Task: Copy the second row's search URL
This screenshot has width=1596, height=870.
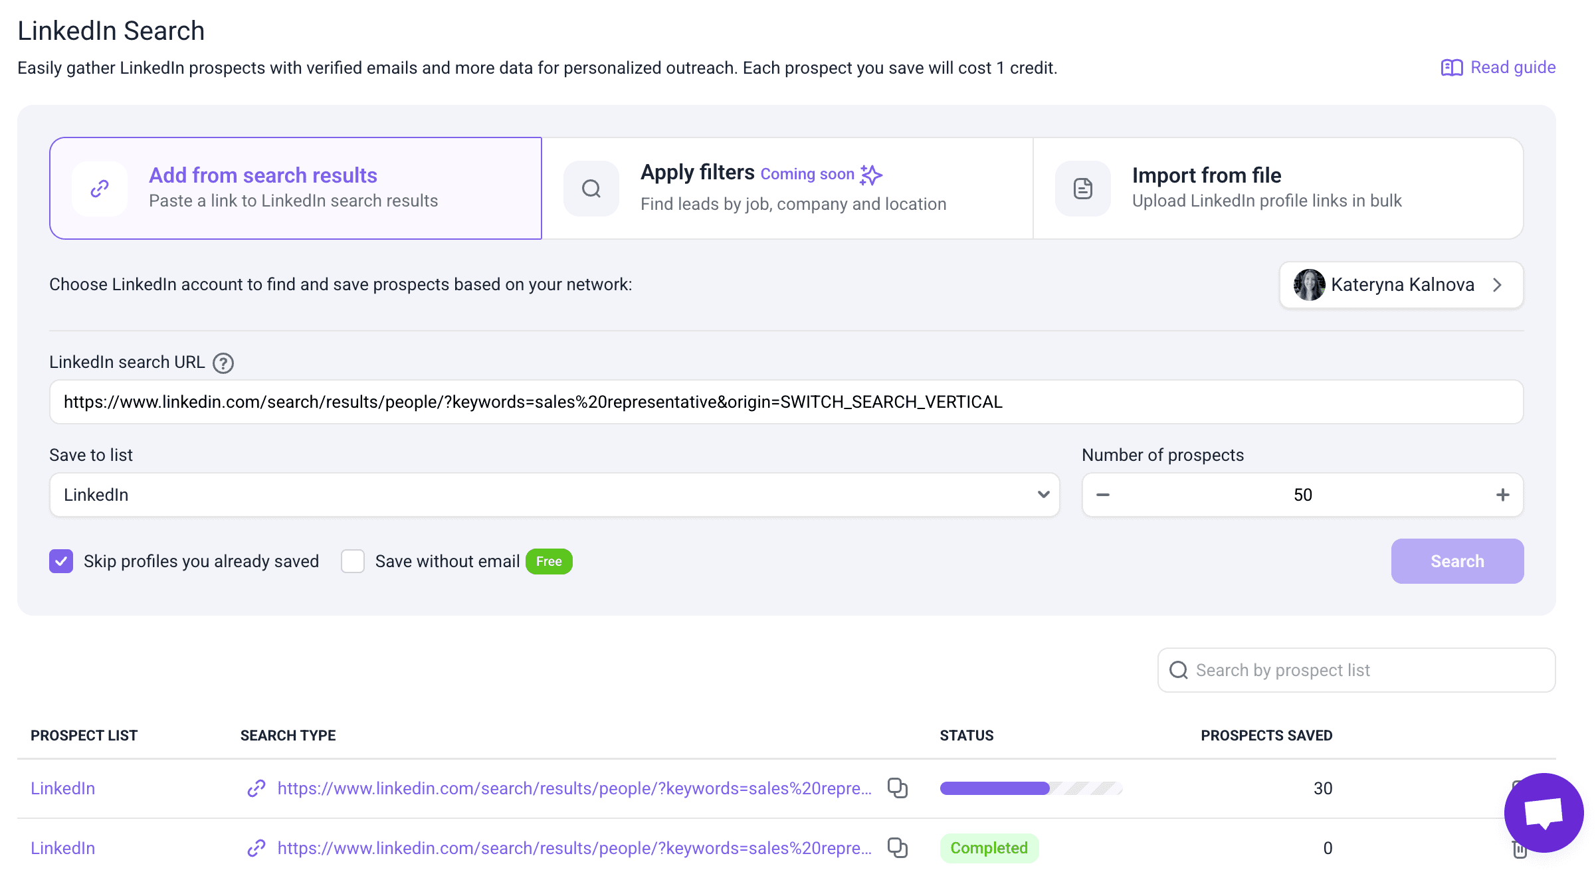Action: 897,848
